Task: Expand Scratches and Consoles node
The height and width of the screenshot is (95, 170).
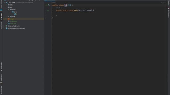Action: click(x=4, y=28)
